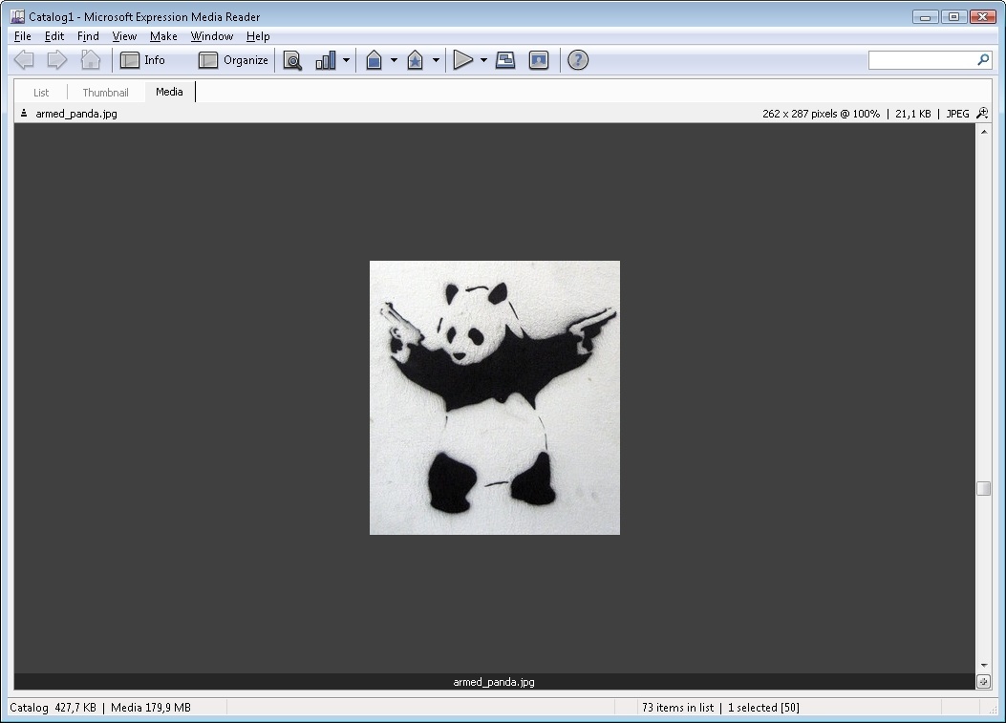
Task: Select the Media tab
Action: click(x=169, y=92)
